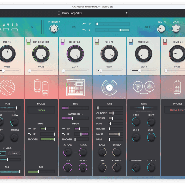
Task: Click the Volume Rate slider
Action: [x=143, y=108]
